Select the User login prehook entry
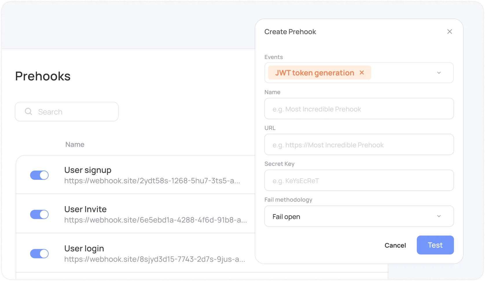This screenshot has height=281, width=485. click(84, 248)
